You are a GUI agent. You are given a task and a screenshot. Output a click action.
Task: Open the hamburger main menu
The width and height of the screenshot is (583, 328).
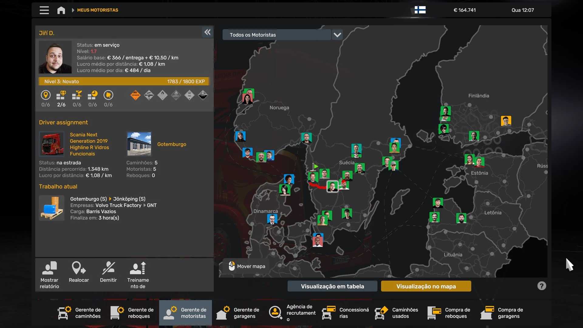tap(44, 10)
